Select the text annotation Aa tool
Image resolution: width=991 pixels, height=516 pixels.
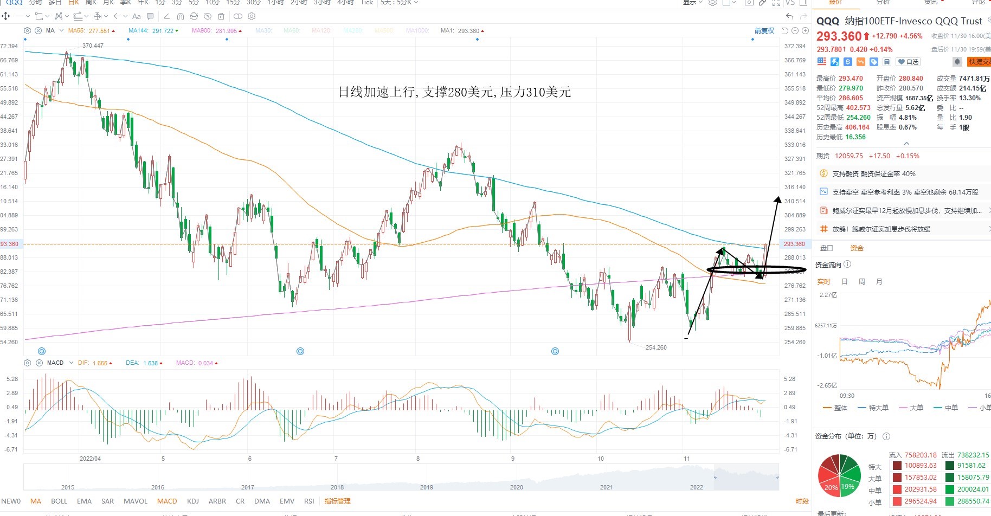pyautogui.click(x=136, y=16)
